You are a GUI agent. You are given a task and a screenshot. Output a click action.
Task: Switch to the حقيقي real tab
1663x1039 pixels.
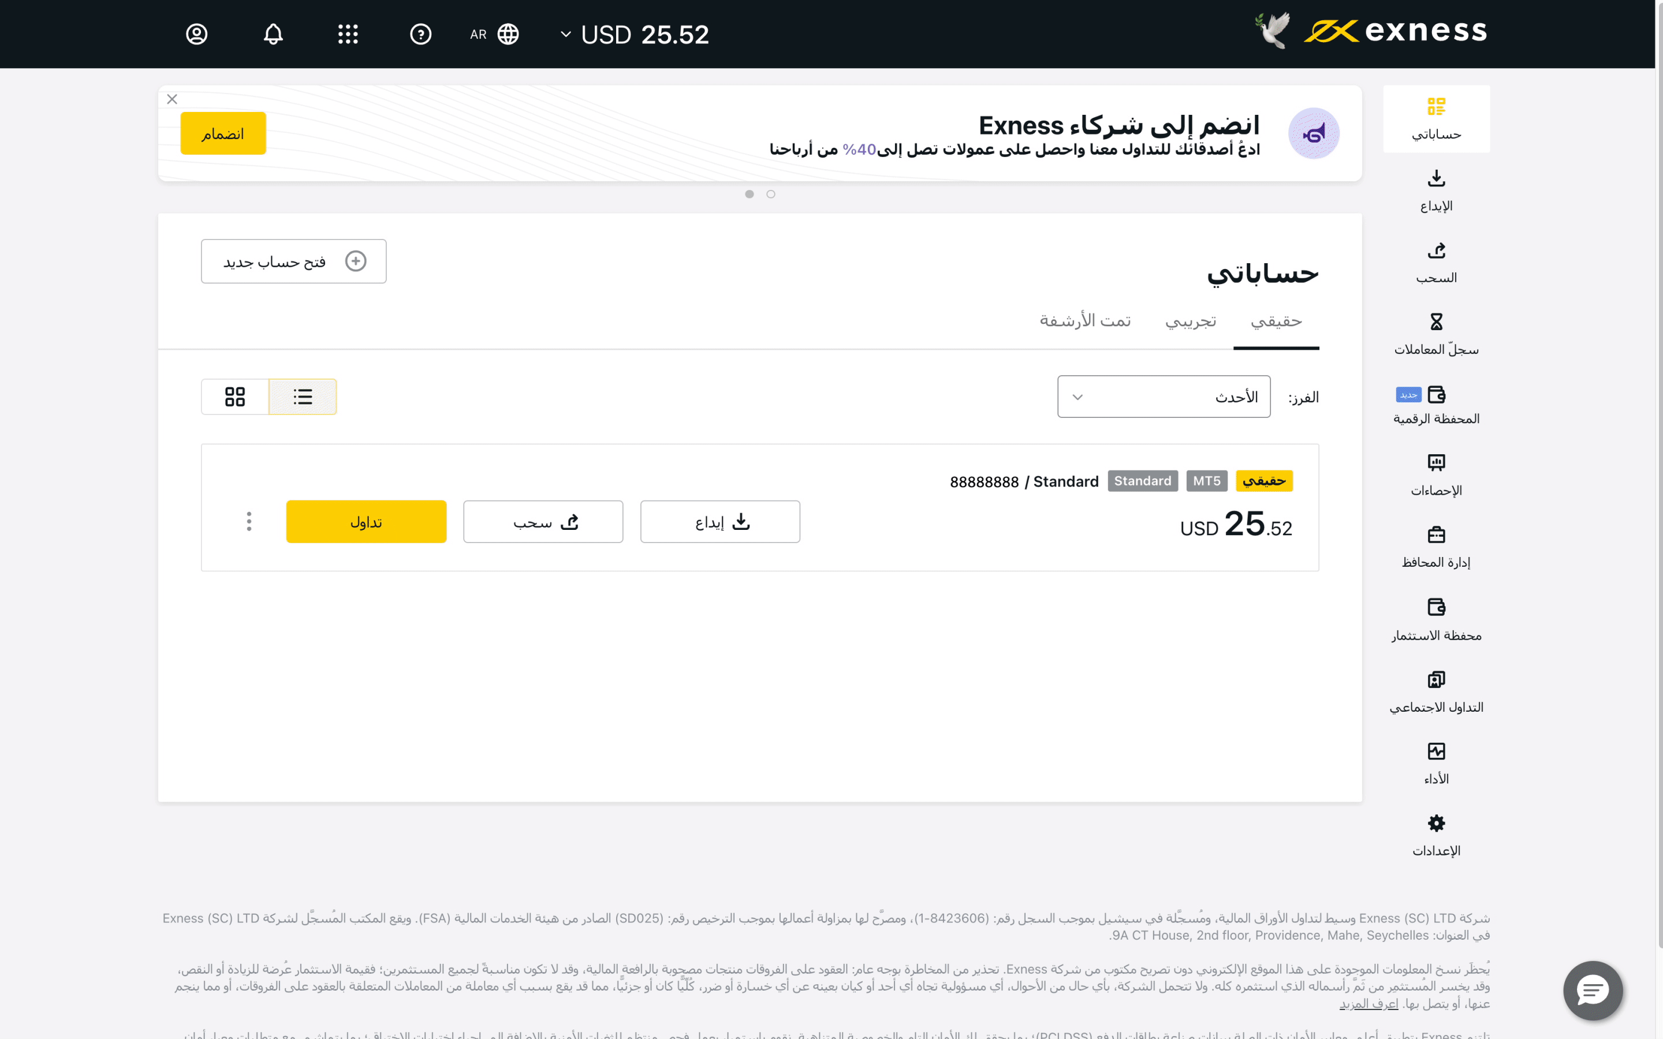(1276, 321)
